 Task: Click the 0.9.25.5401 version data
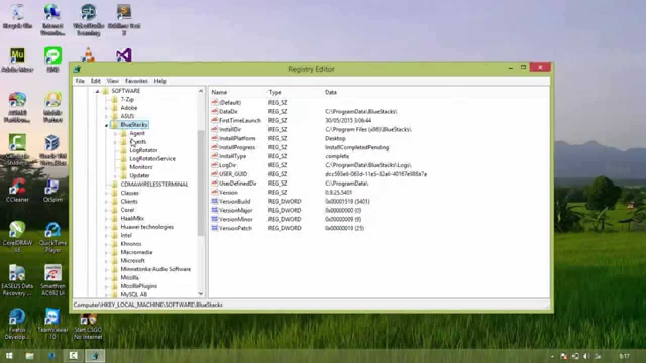coord(339,193)
